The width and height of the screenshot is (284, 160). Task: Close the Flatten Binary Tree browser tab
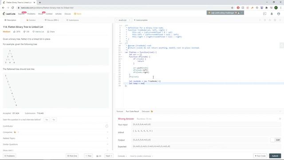tap(34, 3)
